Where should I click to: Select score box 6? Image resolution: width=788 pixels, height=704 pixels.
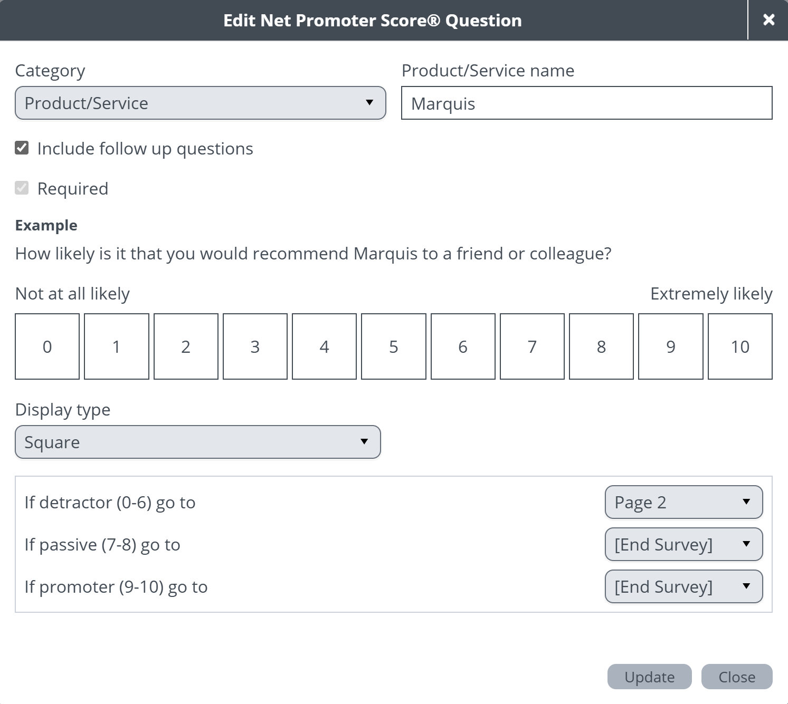(463, 346)
